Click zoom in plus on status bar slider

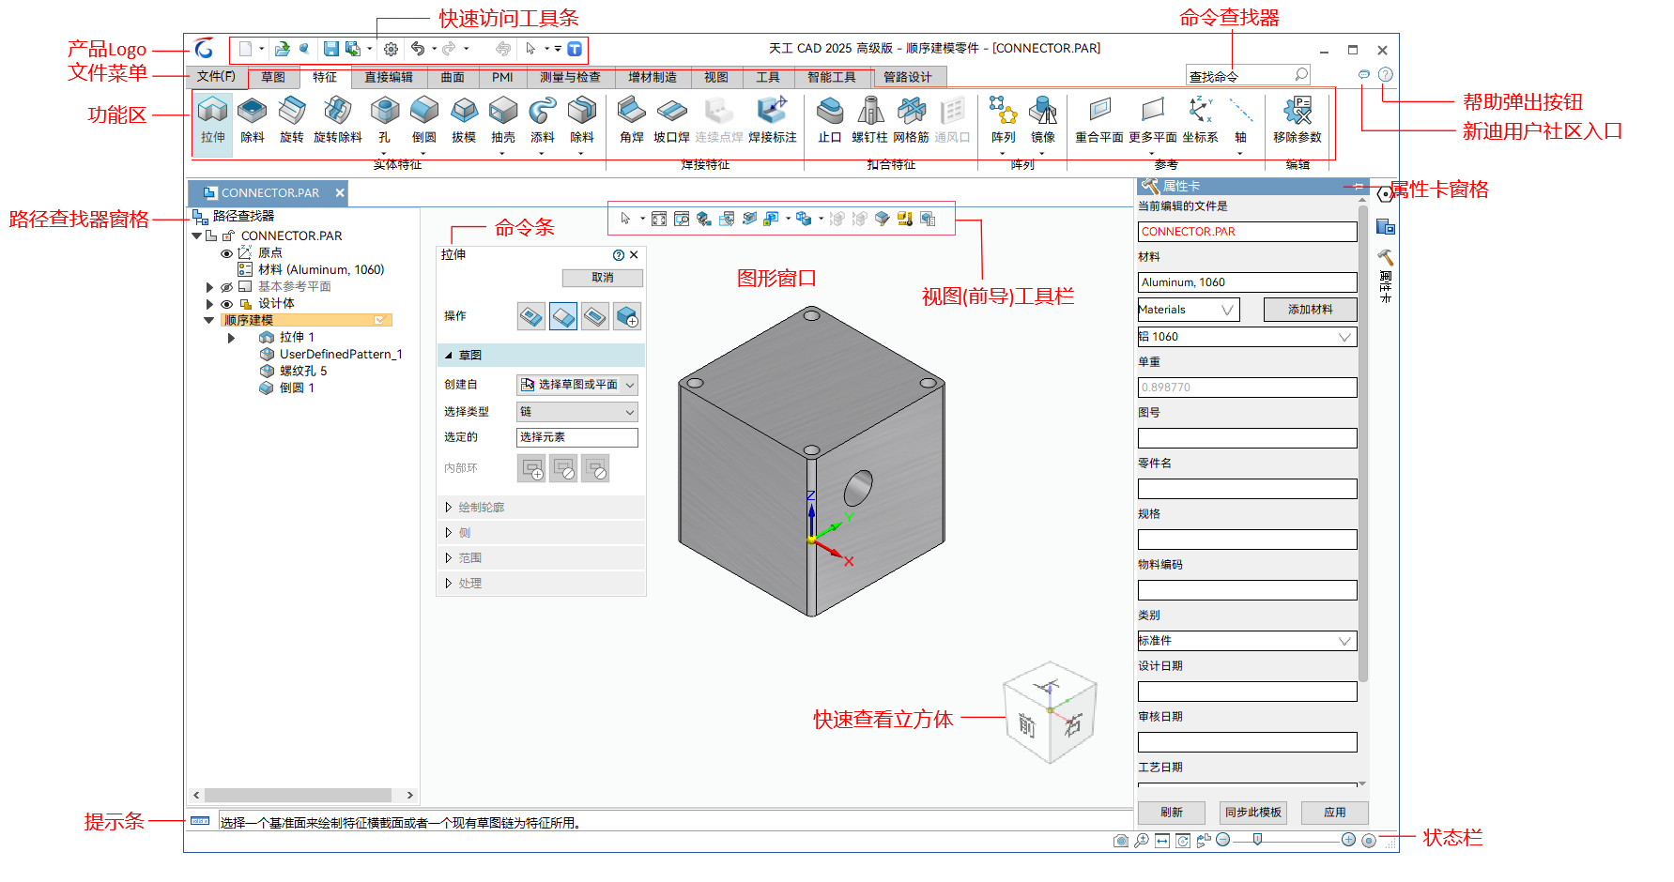1348,840
